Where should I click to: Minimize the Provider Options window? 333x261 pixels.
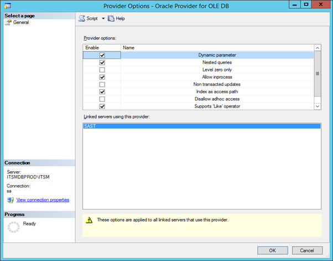pyautogui.click(x=295, y=4)
